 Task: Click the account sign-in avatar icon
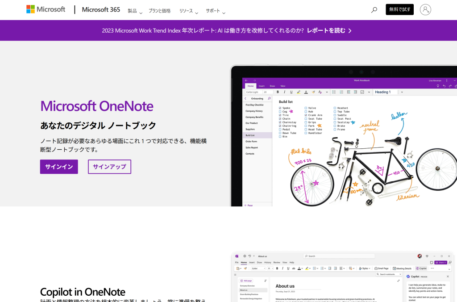[x=425, y=10]
